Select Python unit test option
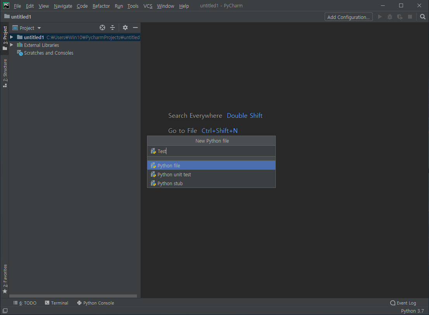Image resolution: width=429 pixels, height=315 pixels. point(211,174)
